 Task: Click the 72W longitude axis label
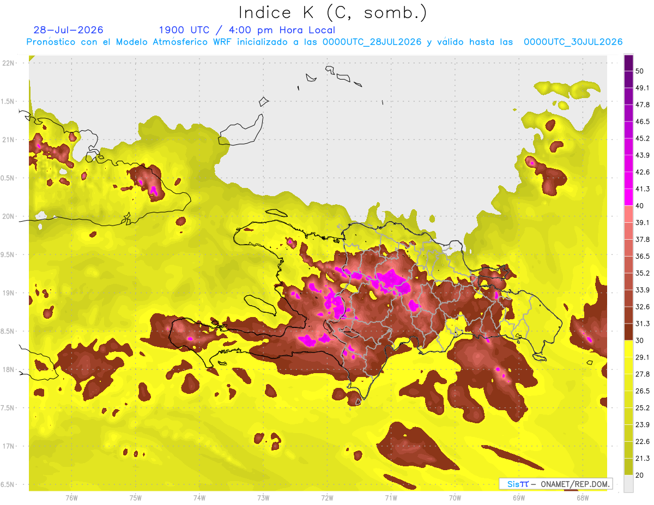click(x=327, y=497)
